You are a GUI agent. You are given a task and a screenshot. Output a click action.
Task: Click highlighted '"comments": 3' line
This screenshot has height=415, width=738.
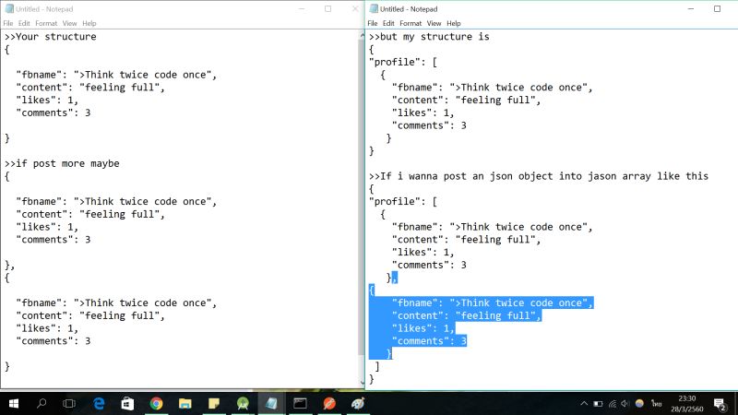[429, 341]
